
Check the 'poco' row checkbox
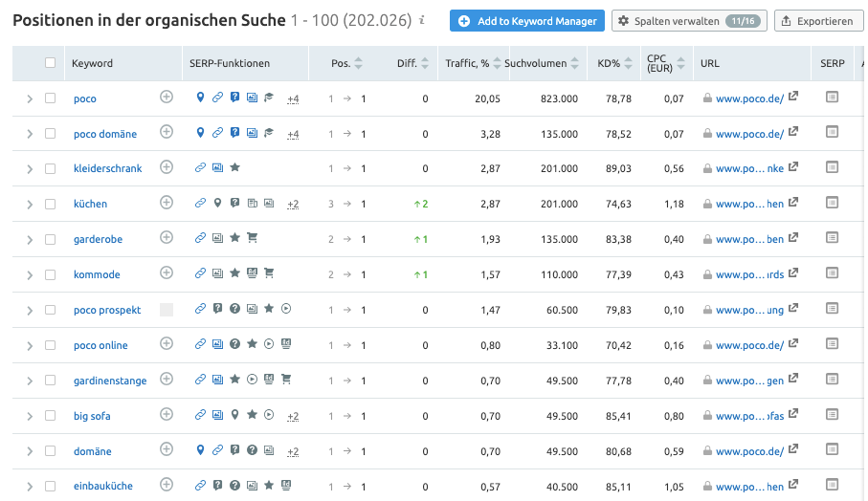click(51, 98)
